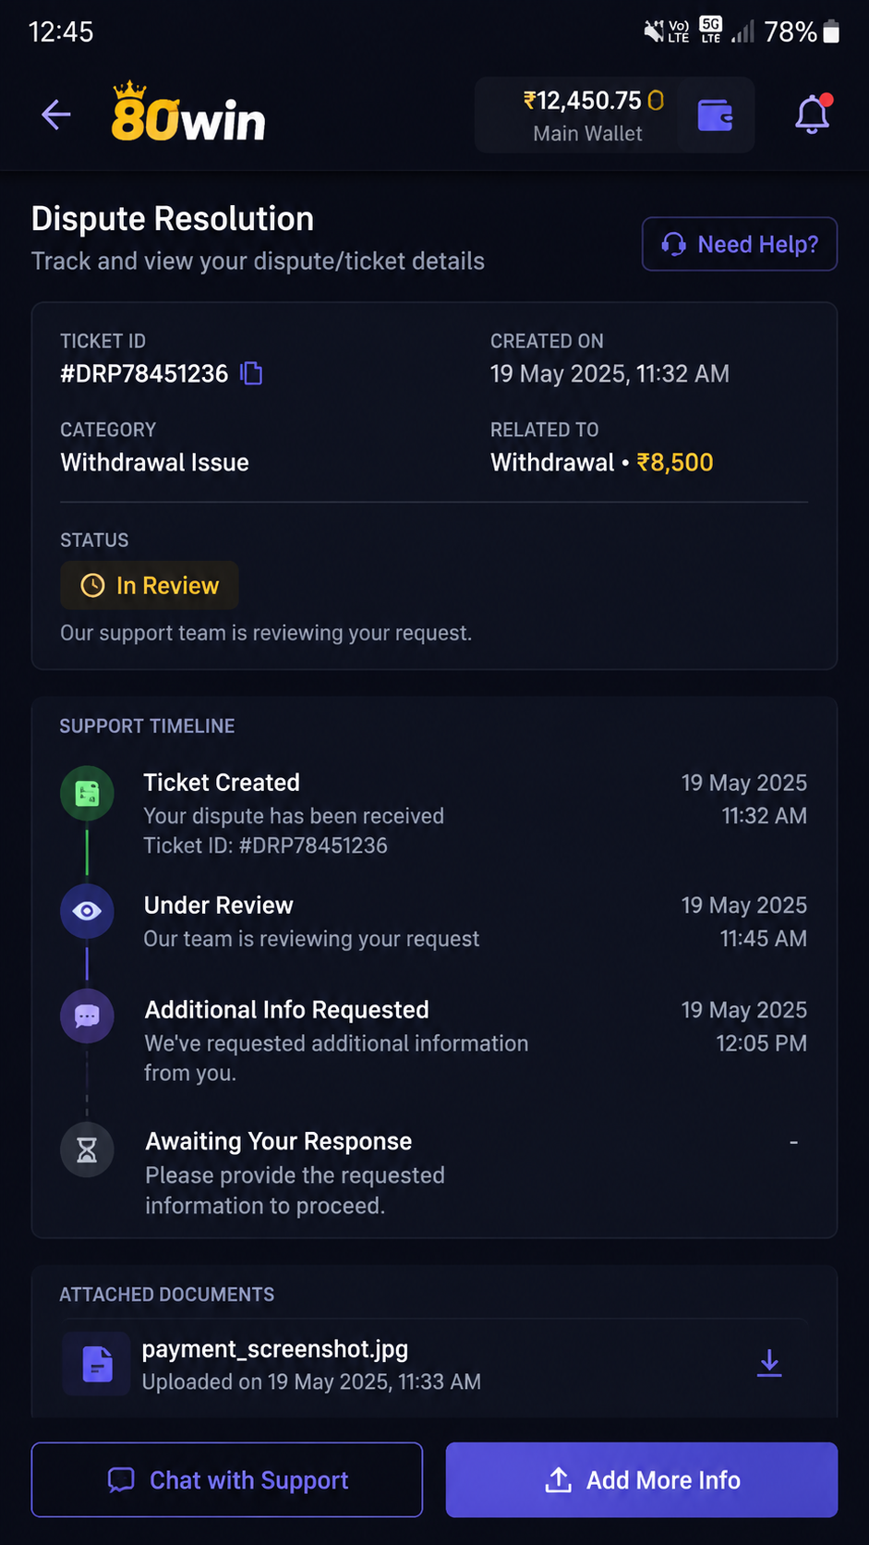Select the ₹8,500 withdrawal amount link

pos(675,462)
